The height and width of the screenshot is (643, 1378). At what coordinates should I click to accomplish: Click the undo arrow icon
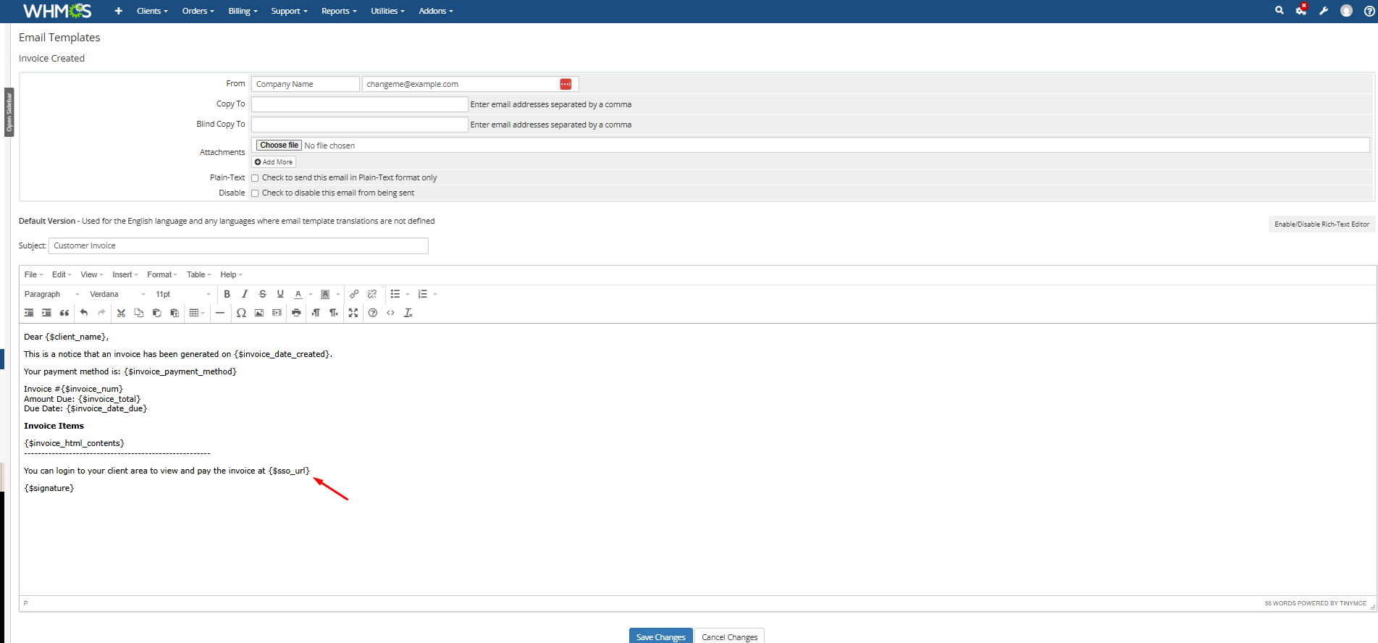click(84, 313)
